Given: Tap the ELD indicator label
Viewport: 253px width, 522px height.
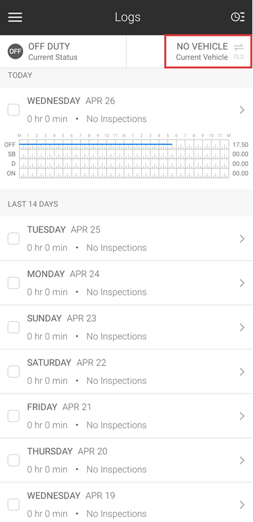Looking at the screenshot, I should 239,57.
